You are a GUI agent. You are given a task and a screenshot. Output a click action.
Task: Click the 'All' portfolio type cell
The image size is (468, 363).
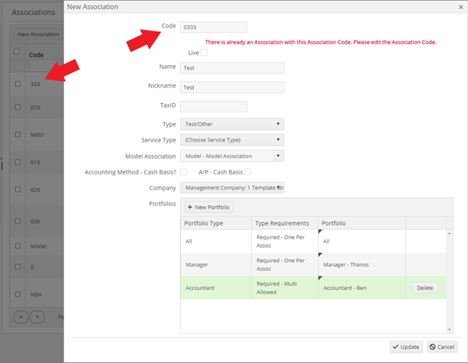pos(216,241)
